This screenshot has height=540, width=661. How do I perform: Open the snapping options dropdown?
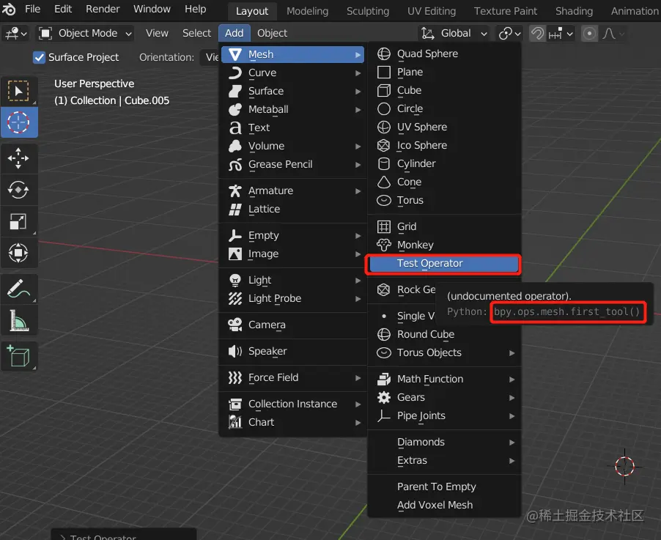click(x=561, y=33)
